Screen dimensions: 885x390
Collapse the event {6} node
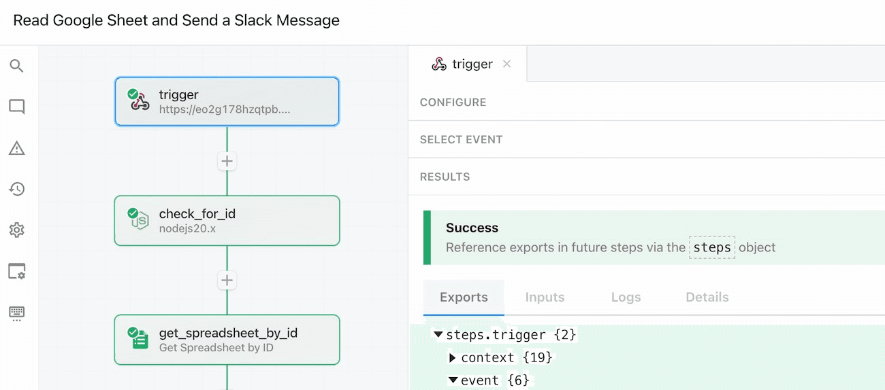click(453, 380)
